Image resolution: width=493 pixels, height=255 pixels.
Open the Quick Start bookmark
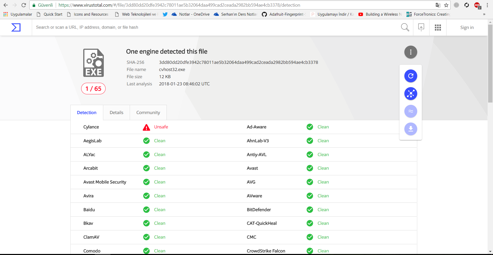click(50, 14)
